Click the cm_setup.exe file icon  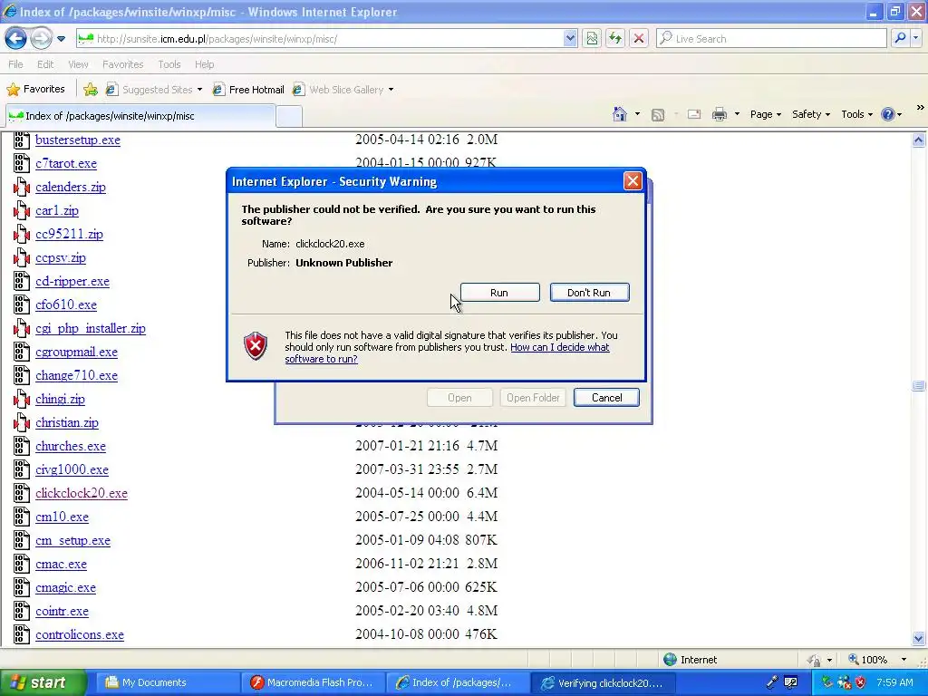tap(22, 540)
